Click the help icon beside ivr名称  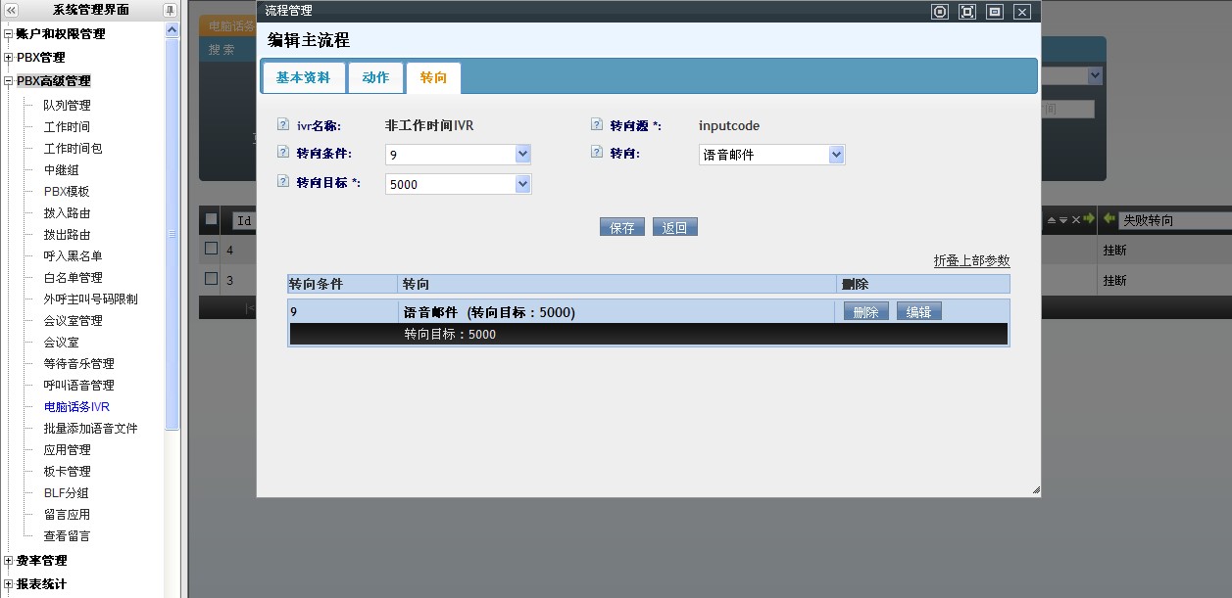[x=283, y=125]
